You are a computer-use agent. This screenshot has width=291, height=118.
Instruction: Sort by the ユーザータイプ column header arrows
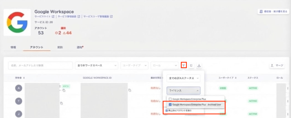tap(236, 78)
